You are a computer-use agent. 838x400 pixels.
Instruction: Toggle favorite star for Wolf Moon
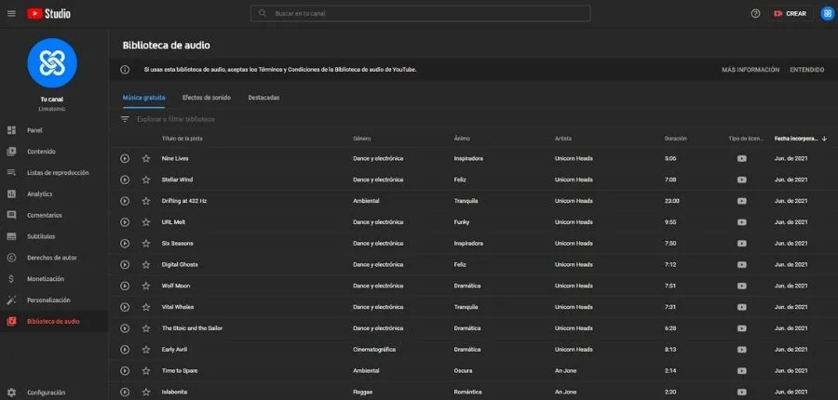[146, 286]
